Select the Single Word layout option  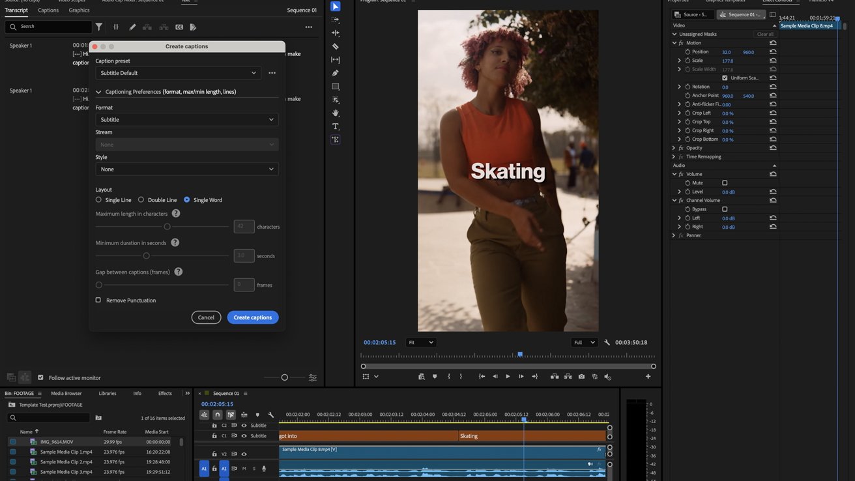point(186,200)
